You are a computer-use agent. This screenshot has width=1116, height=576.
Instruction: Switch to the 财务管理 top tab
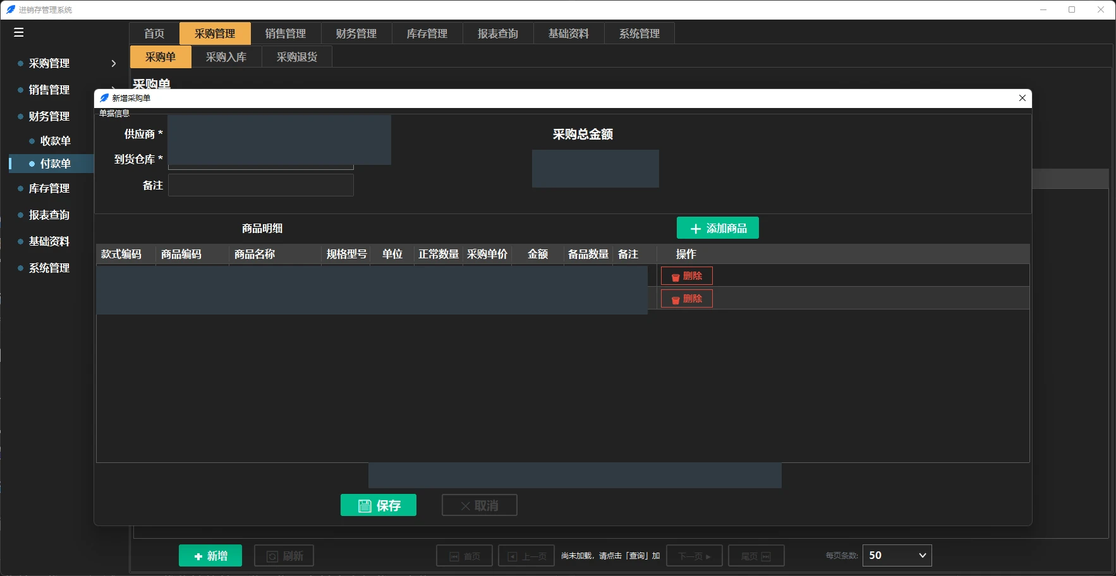[356, 33]
